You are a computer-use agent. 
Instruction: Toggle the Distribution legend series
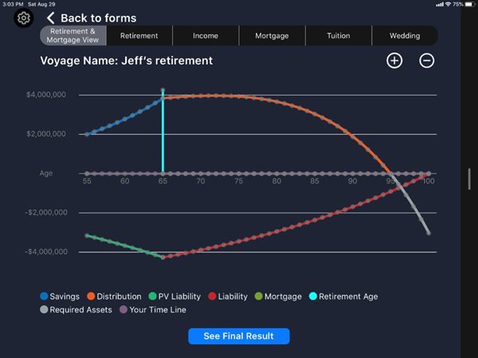tap(113, 297)
